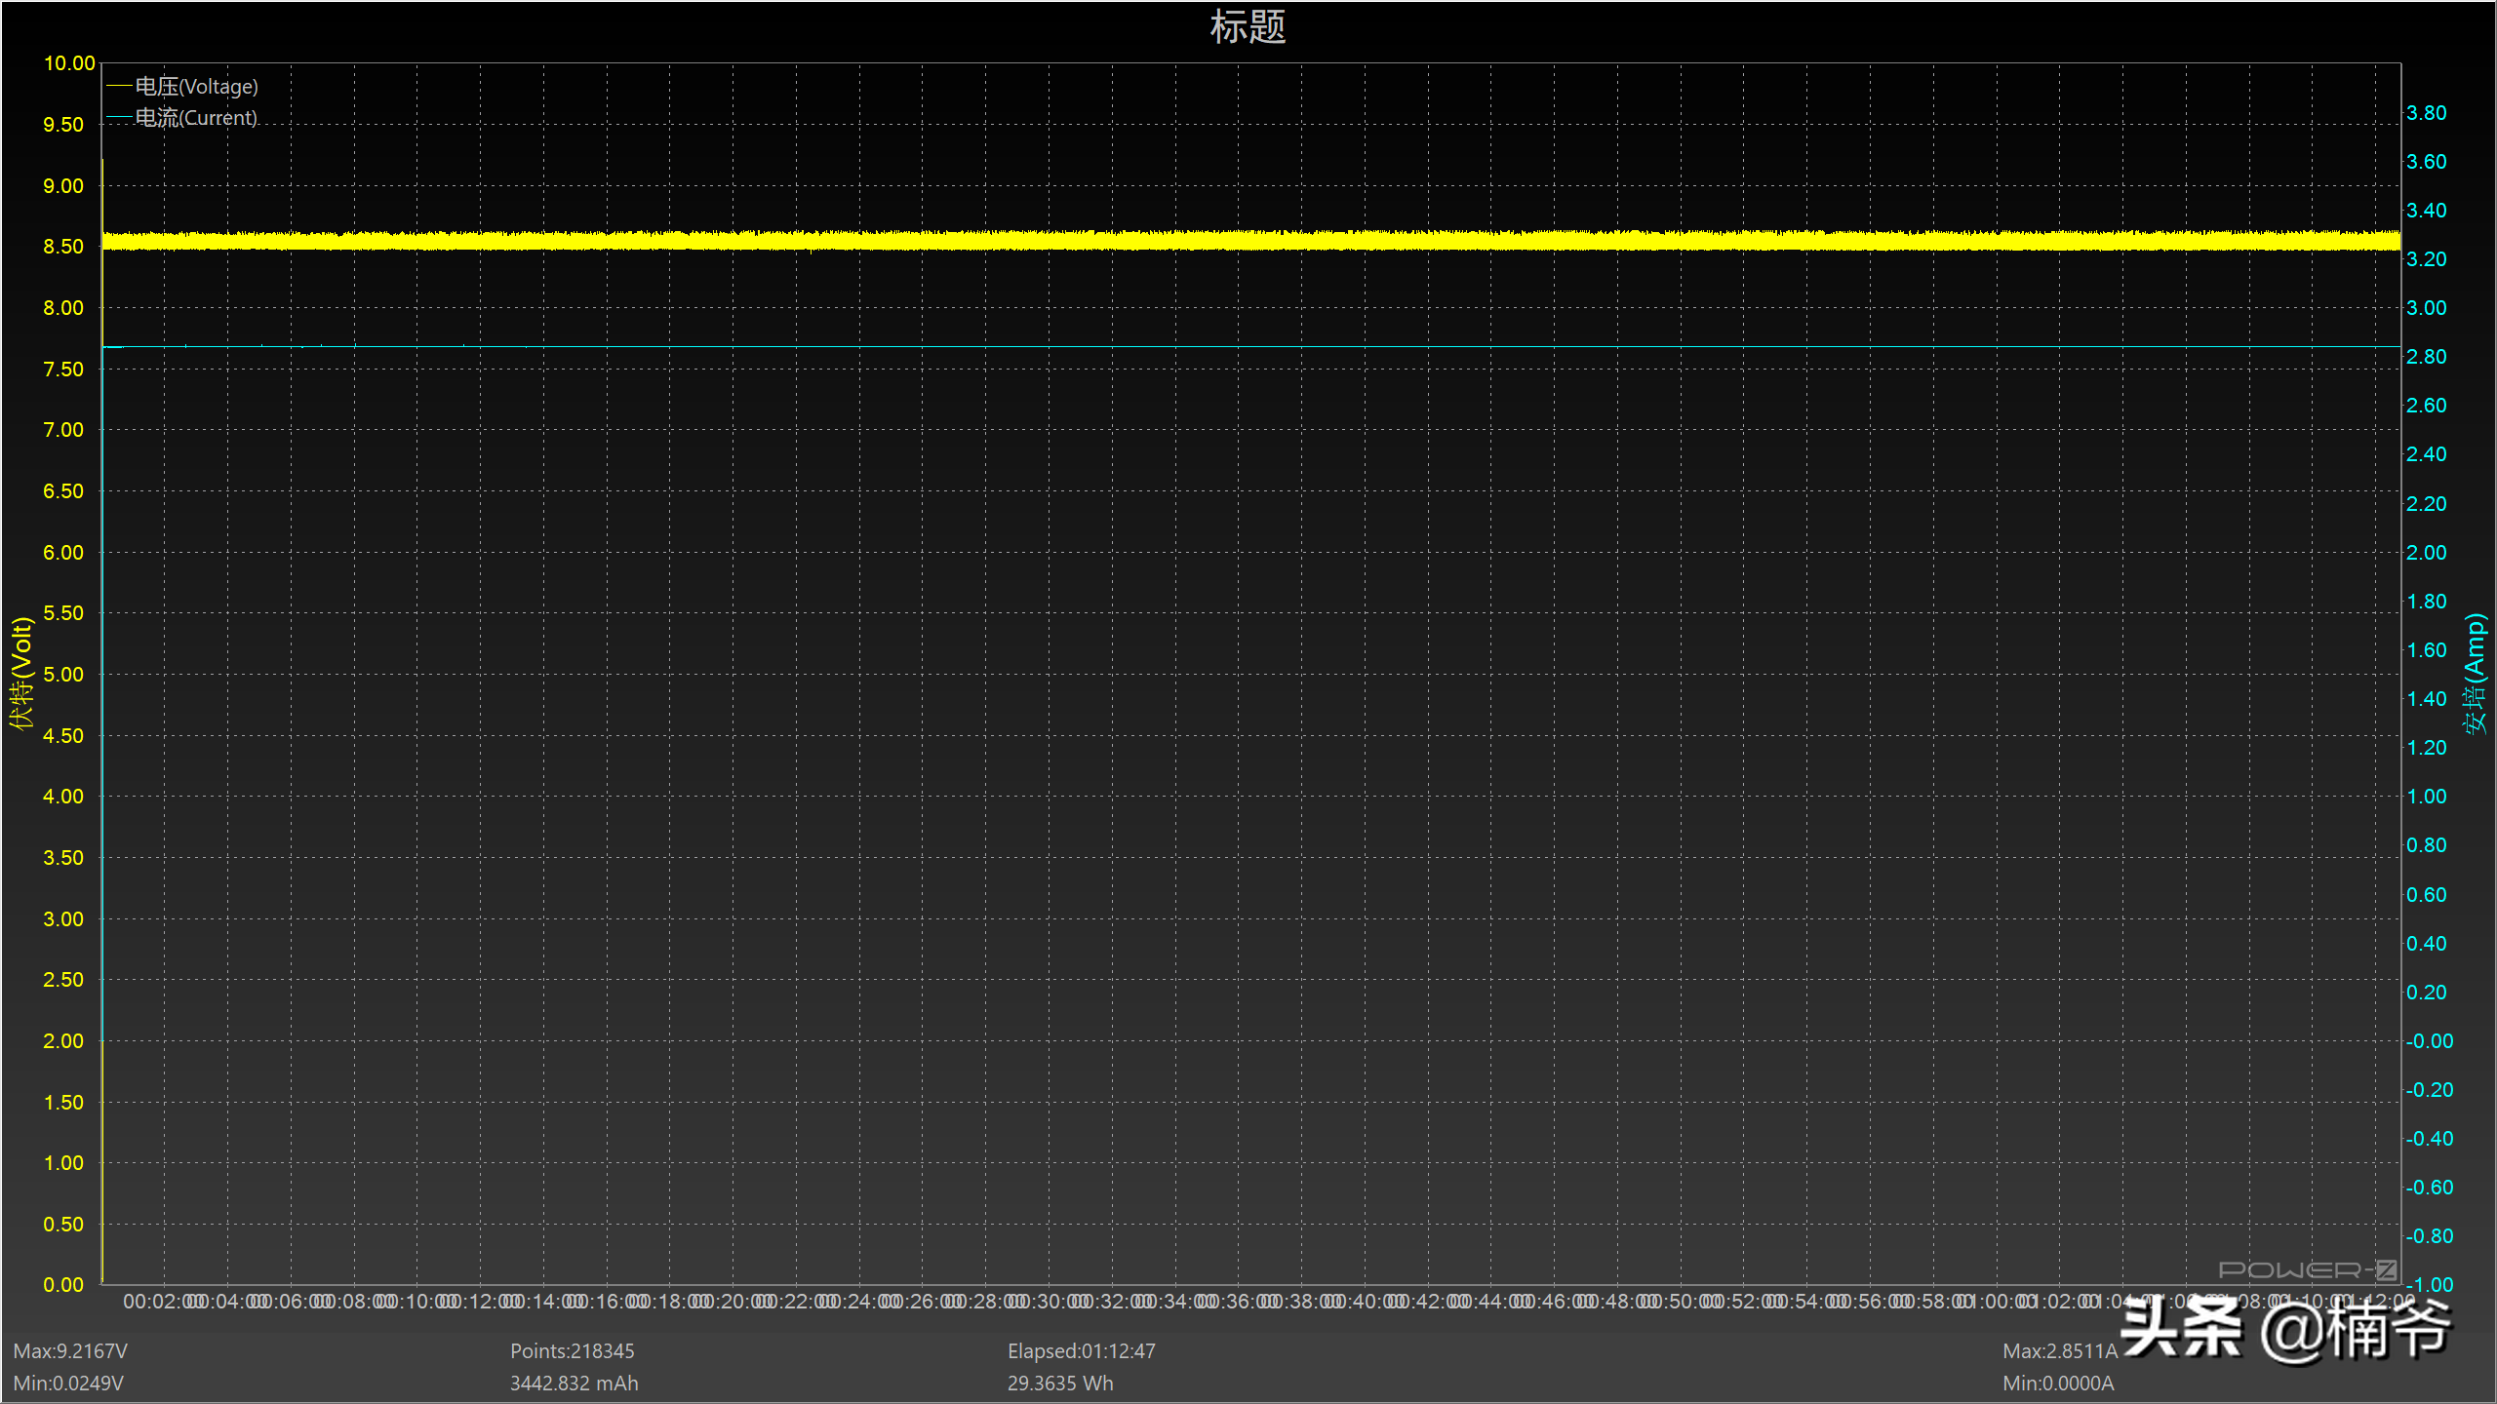Toggle the 电流(Current) legend entry

tap(196, 118)
